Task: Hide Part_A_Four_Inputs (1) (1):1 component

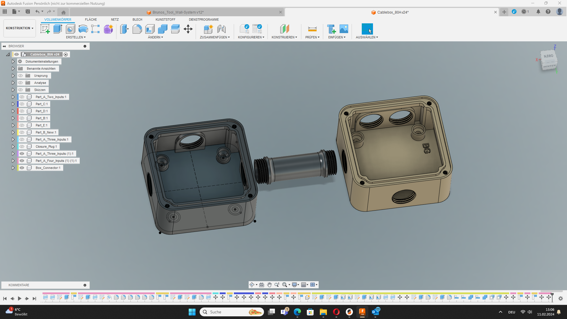Action: pyautogui.click(x=22, y=161)
